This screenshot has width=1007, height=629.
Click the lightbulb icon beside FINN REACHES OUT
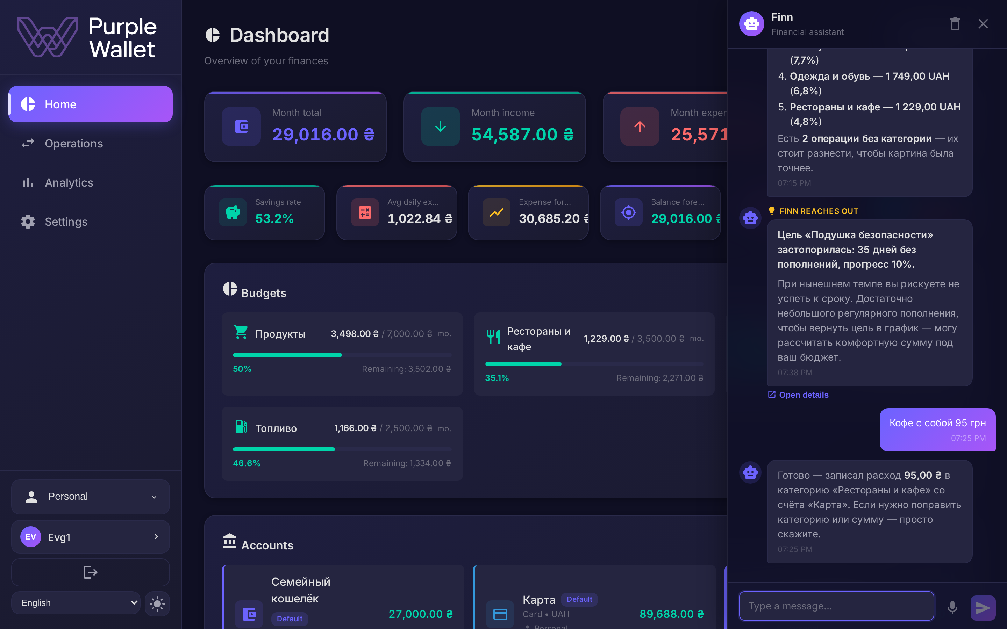(x=772, y=210)
